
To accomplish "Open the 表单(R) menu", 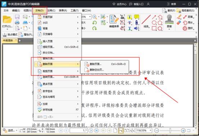I will 63,10.
